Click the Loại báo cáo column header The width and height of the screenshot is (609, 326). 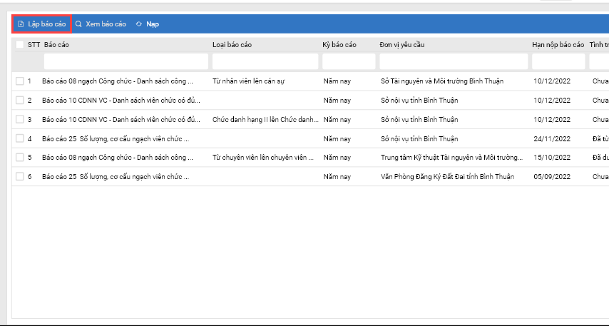tap(232, 45)
